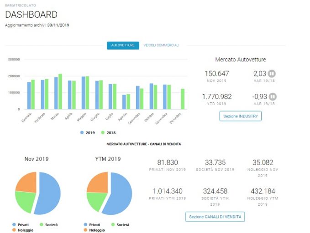Click the Settembre axis label
310x233 pixels.
tap(134, 118)
